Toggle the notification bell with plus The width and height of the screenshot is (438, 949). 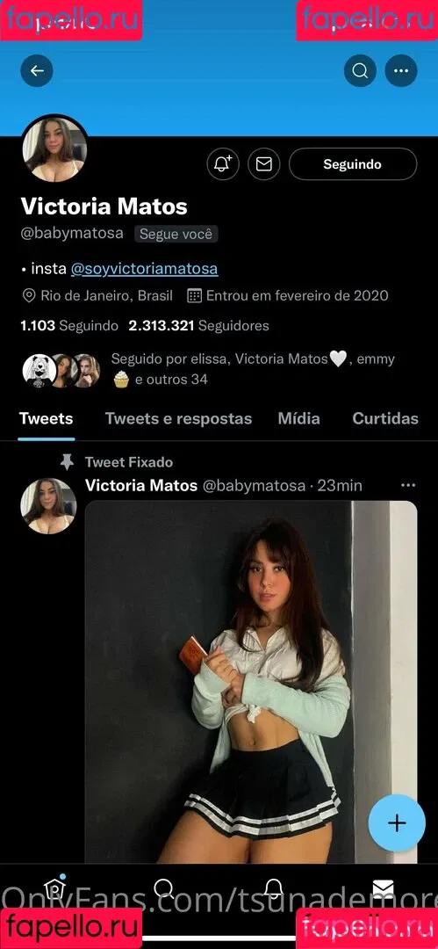coord(223,164)
